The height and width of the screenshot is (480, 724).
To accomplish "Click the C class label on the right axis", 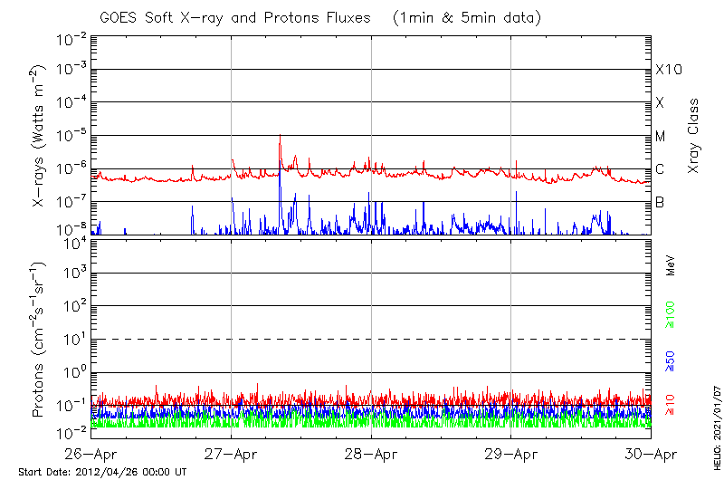I will coord(660,169).
